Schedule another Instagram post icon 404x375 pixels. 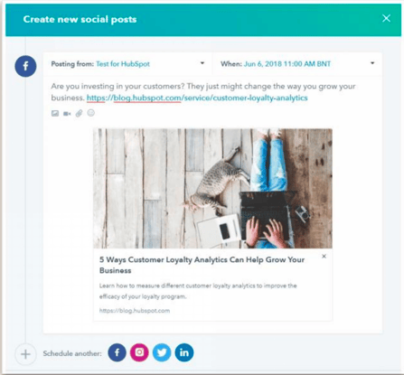[139, 352]
